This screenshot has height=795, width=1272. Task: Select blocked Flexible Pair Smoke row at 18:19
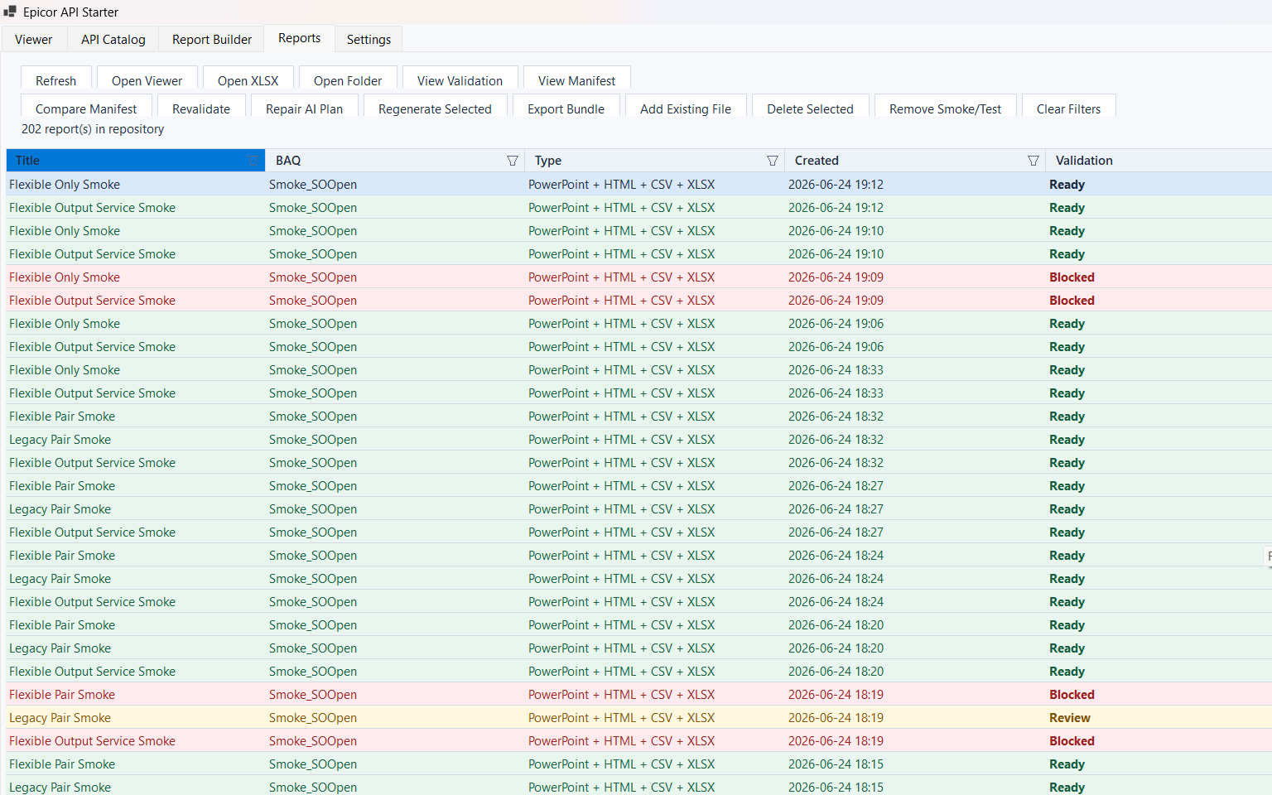pos(639,695)
